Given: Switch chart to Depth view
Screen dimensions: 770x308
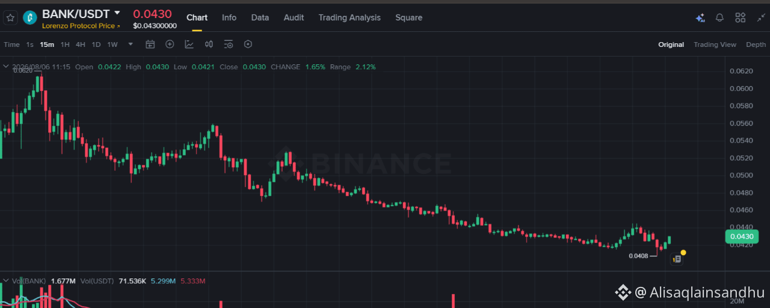Looking at the screenshot, I should pos(756,45).
